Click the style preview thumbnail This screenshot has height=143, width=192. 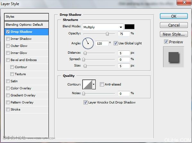pyautogui.click(x=173, y=57)
